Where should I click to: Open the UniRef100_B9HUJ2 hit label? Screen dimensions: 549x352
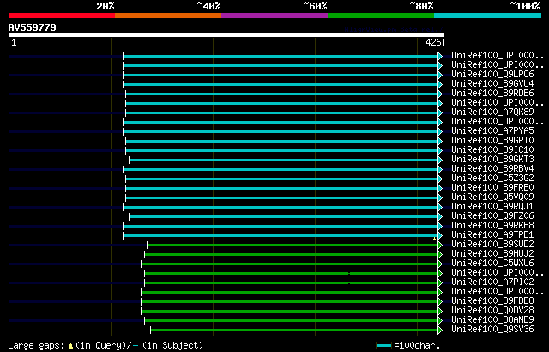[492, 254]
